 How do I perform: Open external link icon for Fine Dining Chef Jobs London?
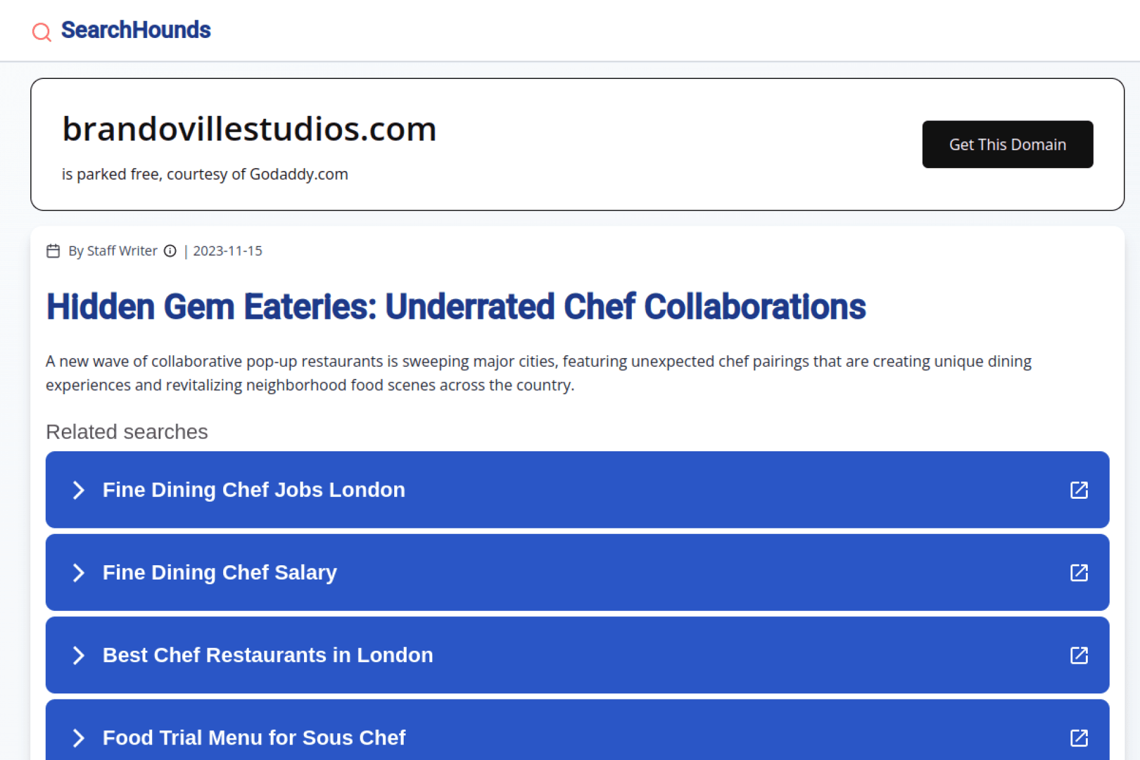tap(1078, 490)
